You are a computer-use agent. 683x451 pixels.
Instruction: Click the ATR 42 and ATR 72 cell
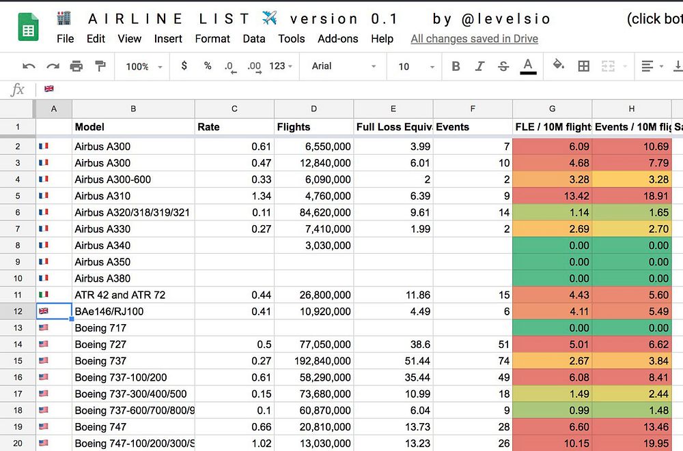pyautogui.click(x=133, y=295)
